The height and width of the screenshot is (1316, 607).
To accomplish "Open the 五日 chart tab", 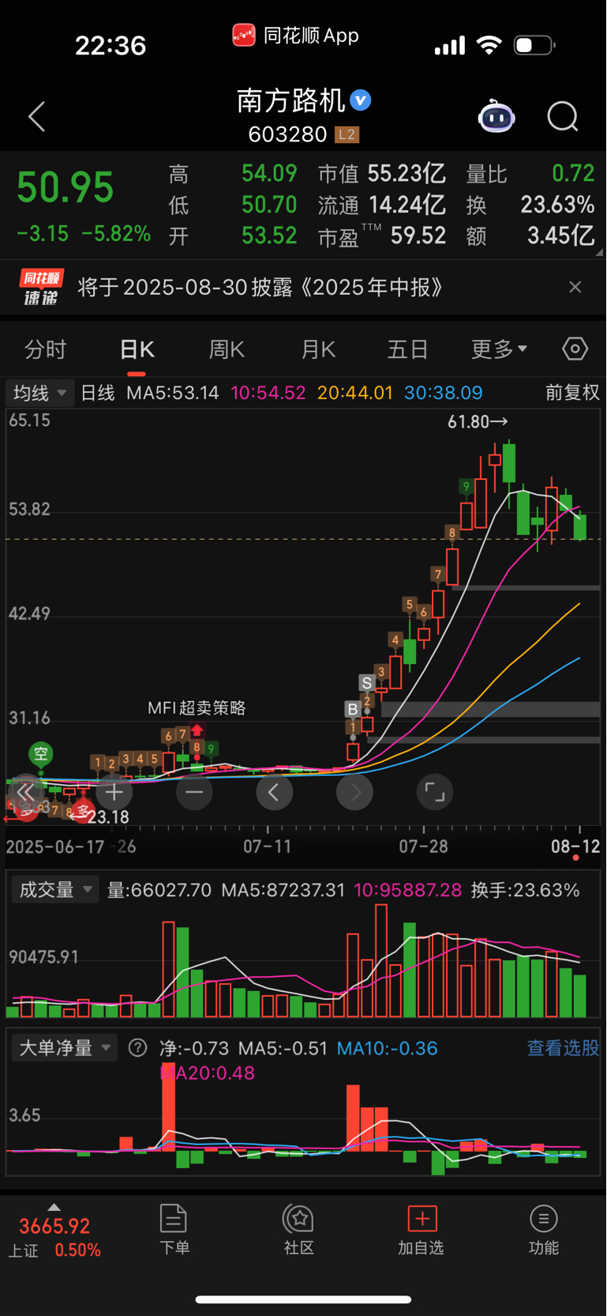I will pyautogui.click(x=407, y=349).
